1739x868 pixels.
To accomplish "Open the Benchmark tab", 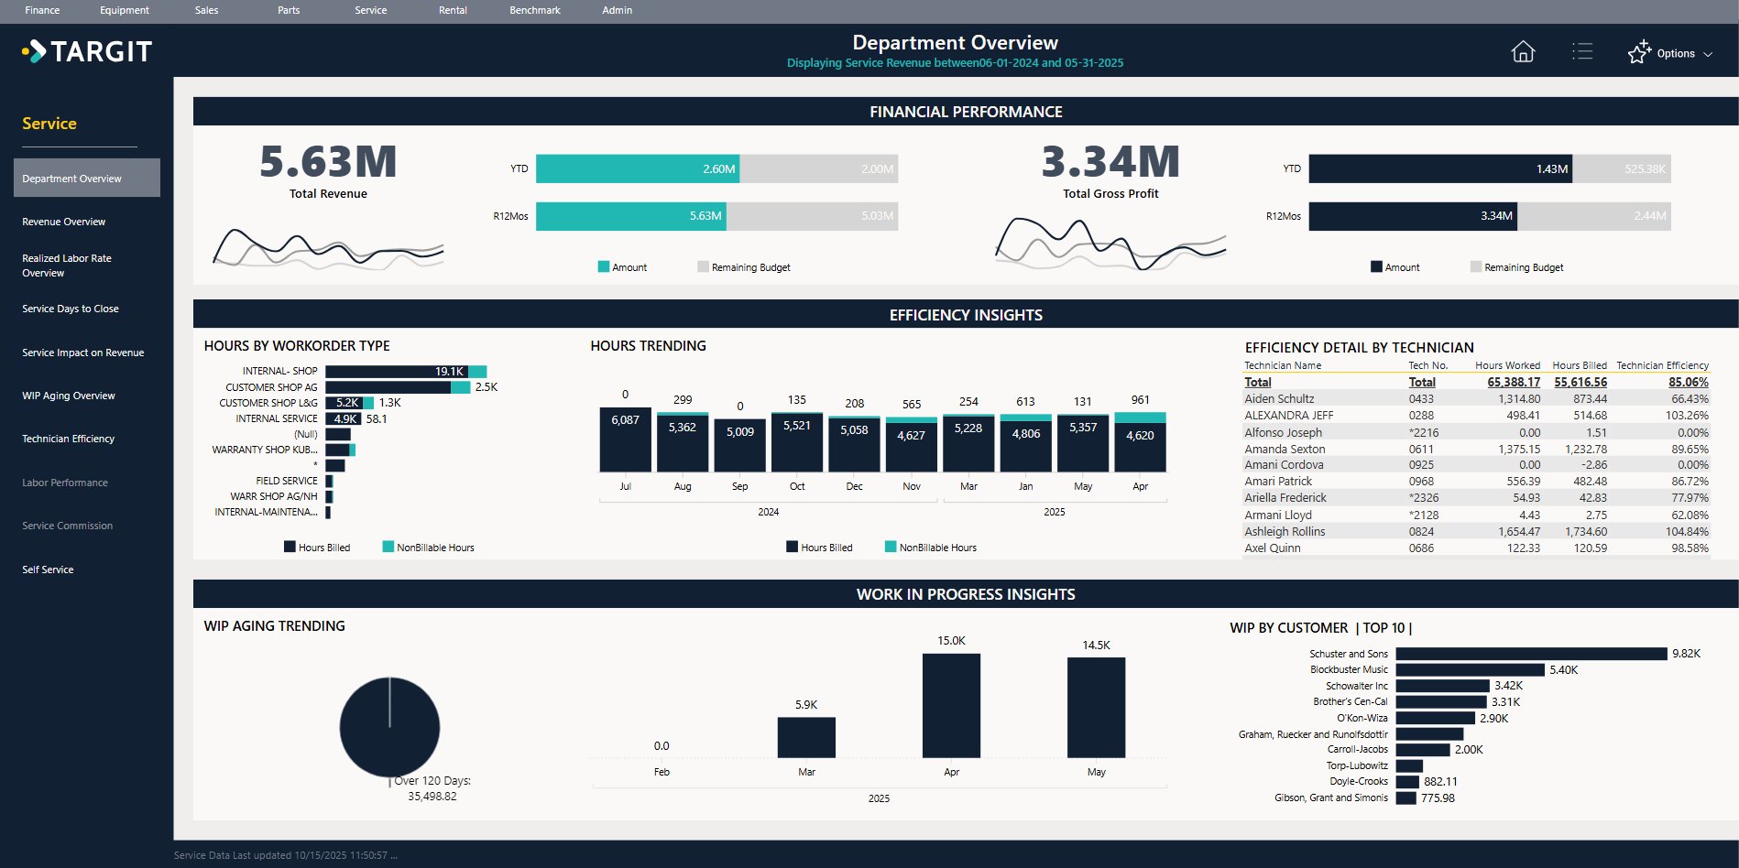I will click(x=534, y=10).
